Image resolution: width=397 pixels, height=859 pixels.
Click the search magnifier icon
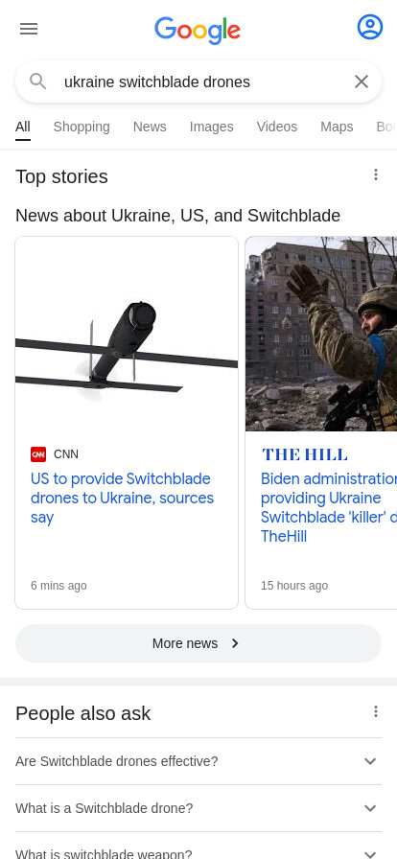pyautogui.click(x=37, y=81)
